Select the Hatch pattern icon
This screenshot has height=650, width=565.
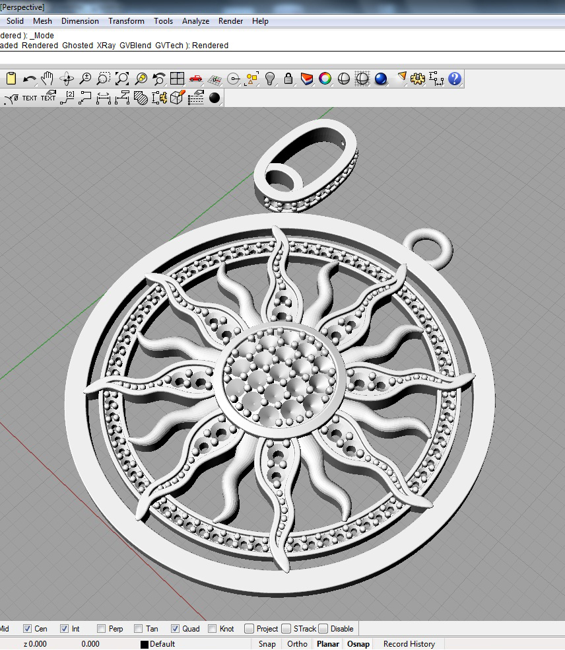pos(141,98)
